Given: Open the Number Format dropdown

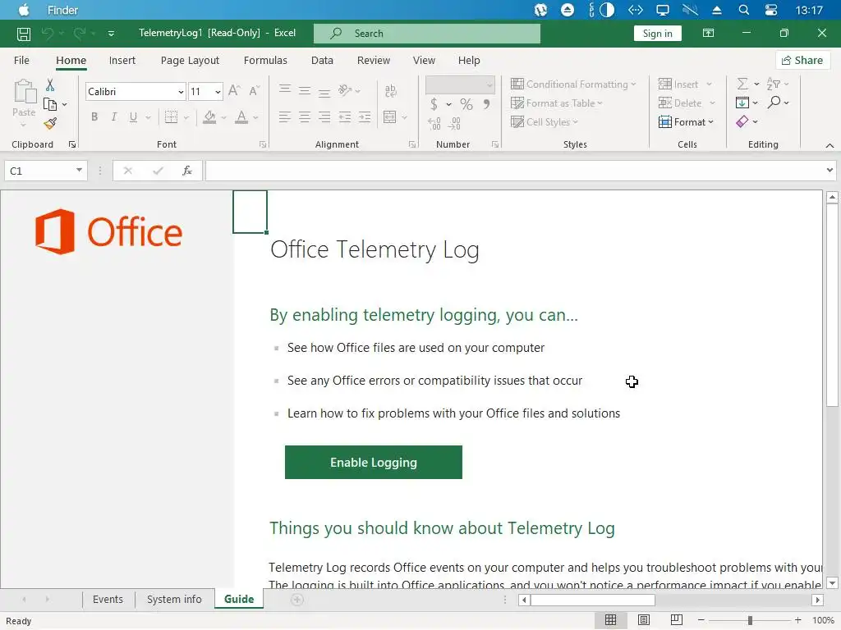Looking at the screenshot, I should (489, 84).
